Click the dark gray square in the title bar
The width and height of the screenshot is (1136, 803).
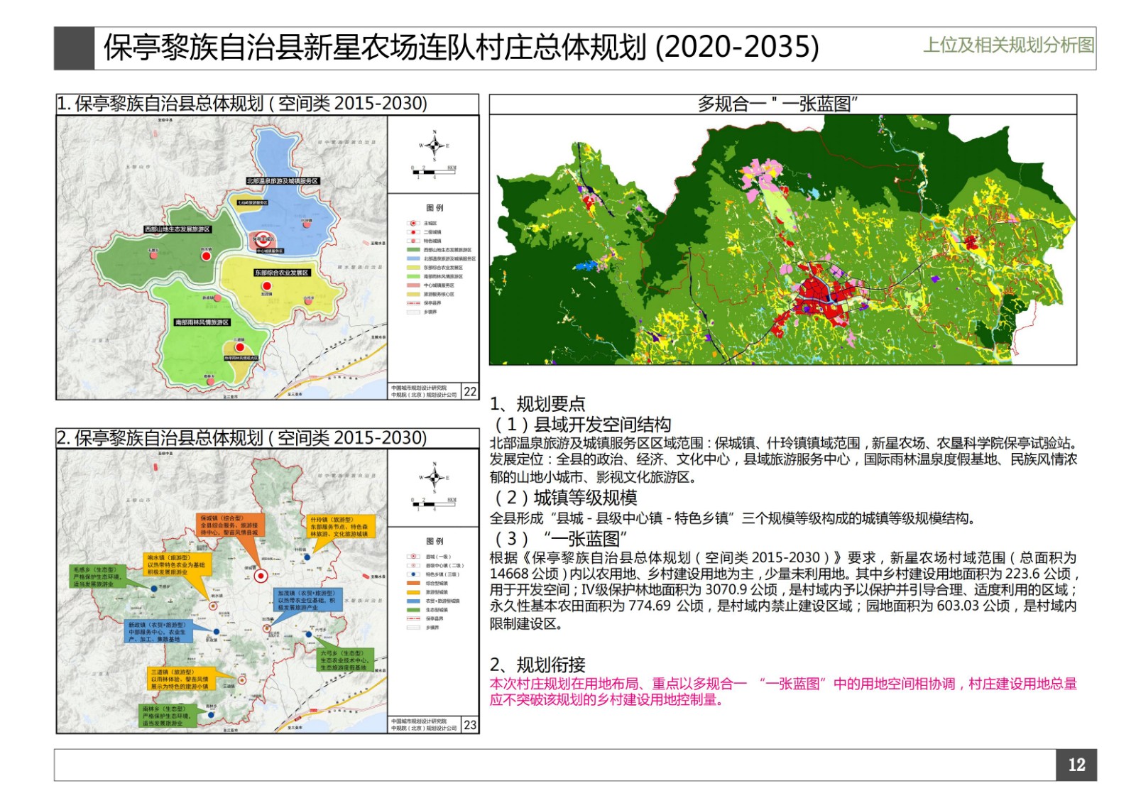[x=74, y=48]
